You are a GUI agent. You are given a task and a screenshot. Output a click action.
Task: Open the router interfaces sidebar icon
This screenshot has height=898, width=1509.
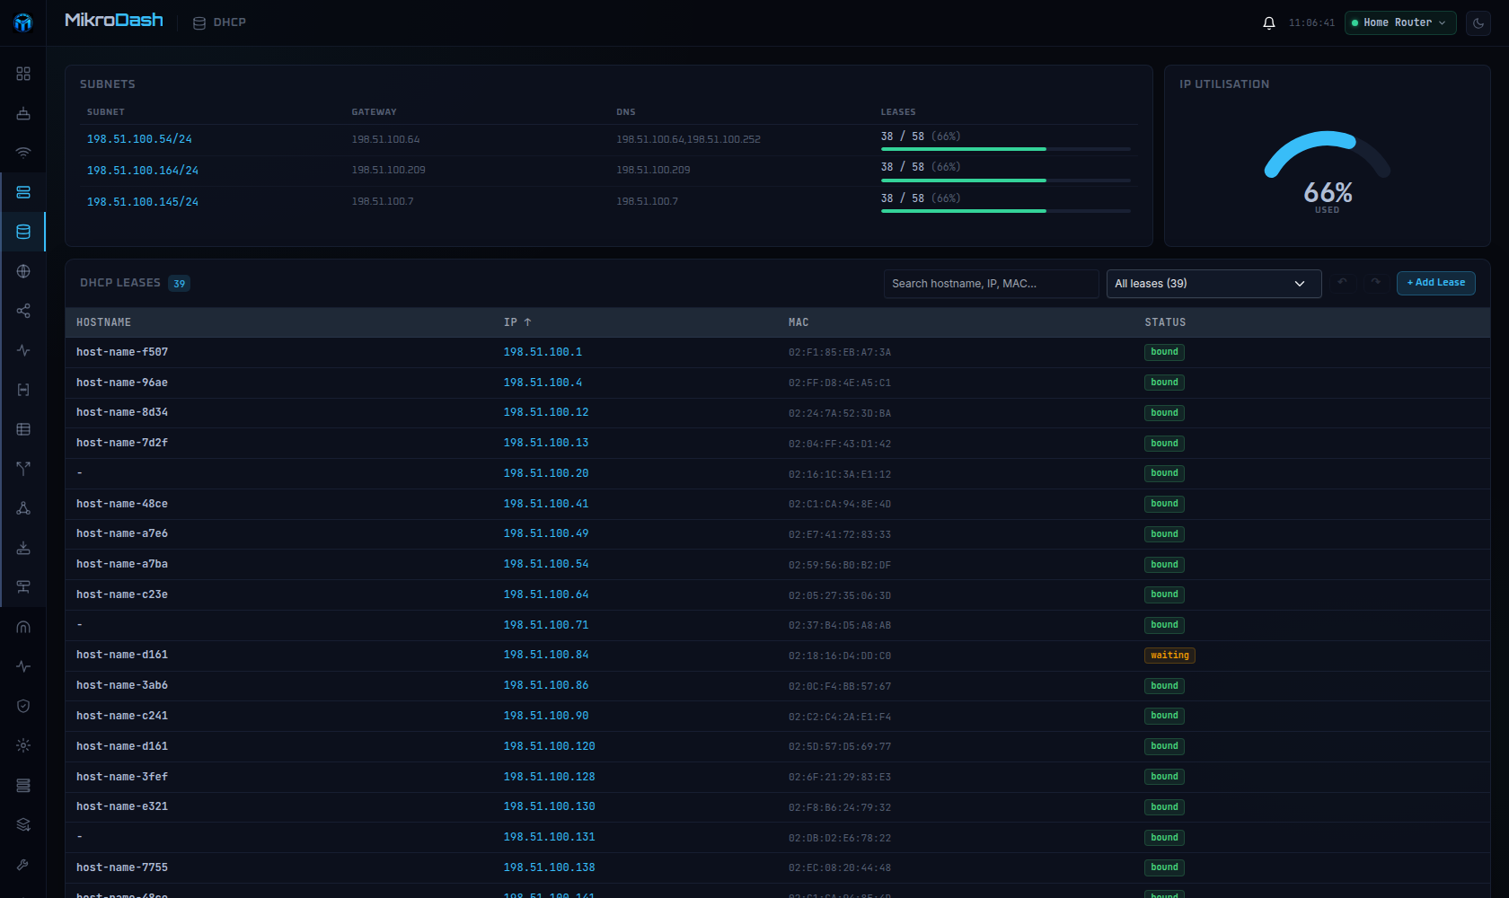23,113
